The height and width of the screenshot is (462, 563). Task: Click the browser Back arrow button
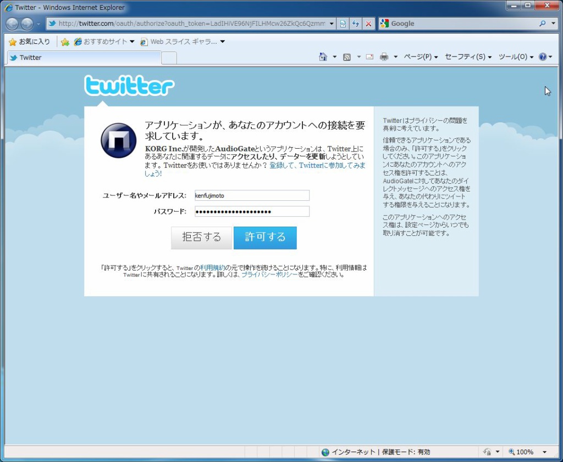12,24
